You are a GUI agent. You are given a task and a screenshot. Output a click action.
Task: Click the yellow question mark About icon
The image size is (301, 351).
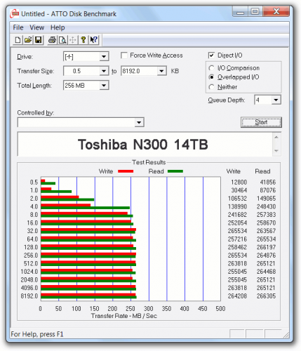point(83,40)
